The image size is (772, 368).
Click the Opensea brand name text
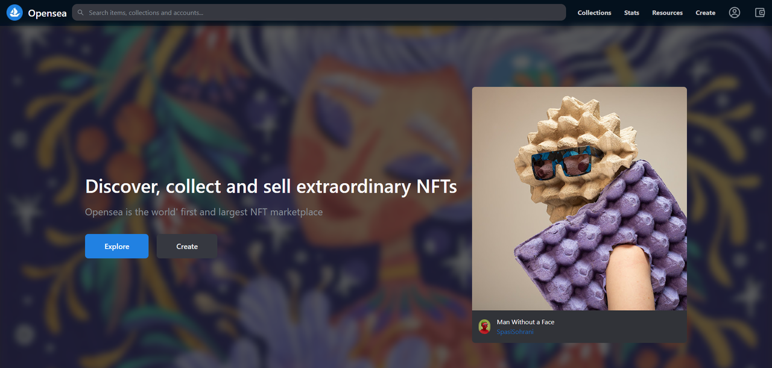[47, 13]
